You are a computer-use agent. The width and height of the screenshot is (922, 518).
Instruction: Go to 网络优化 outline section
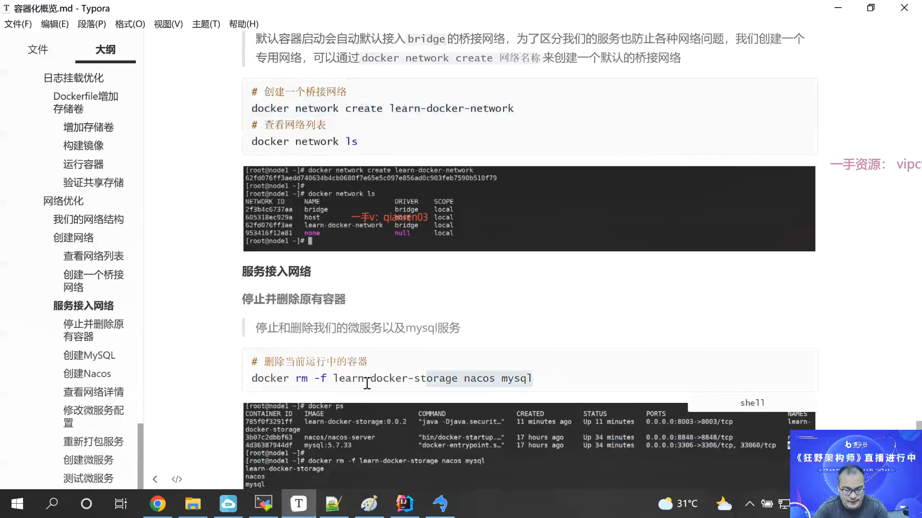(x=63, y=201)
